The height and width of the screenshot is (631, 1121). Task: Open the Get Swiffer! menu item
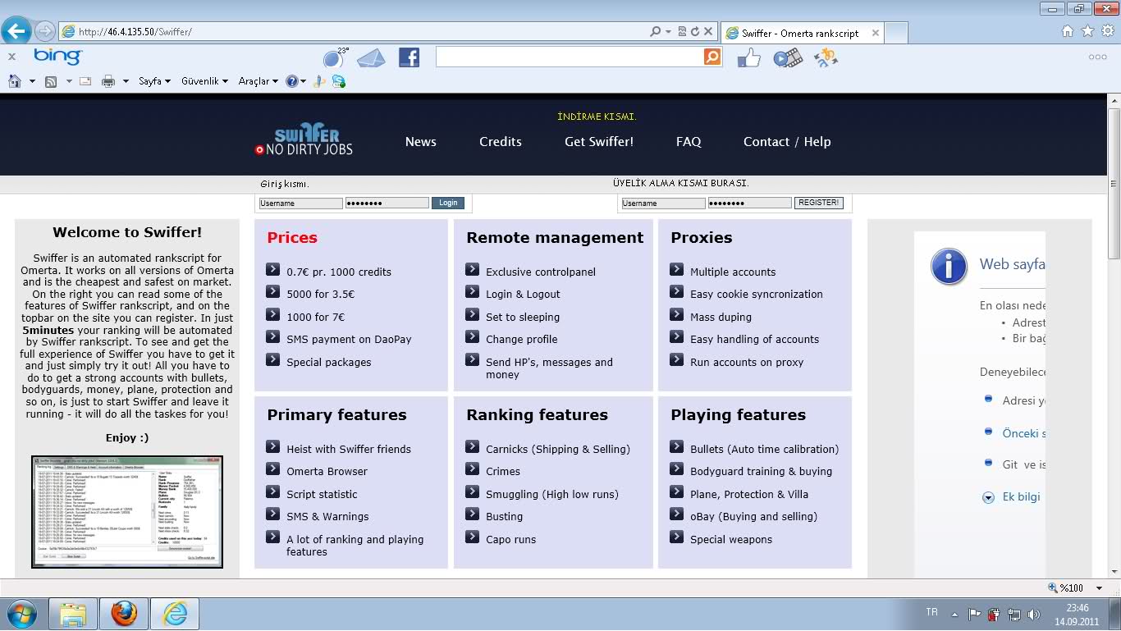(x=599, y=142)
